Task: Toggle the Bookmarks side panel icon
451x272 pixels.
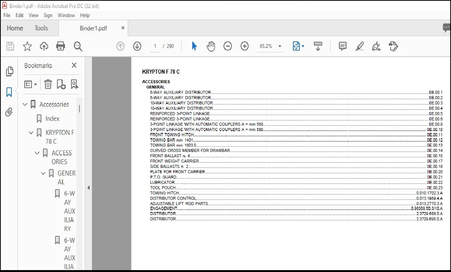Action: click(9, 92)
